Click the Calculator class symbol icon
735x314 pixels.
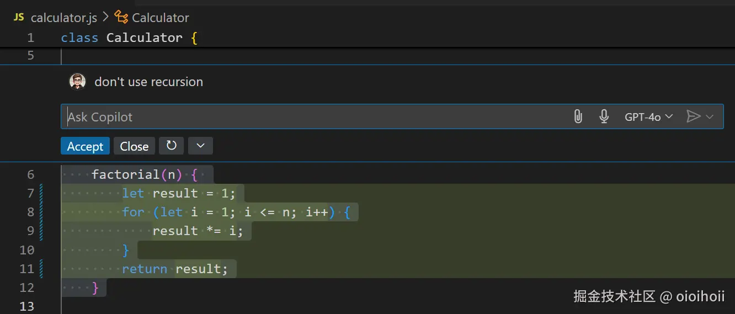(x=121, y=17)
